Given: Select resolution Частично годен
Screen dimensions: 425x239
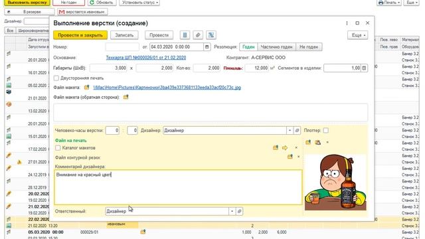Looking at the screenshot, I should pos(277,47).
